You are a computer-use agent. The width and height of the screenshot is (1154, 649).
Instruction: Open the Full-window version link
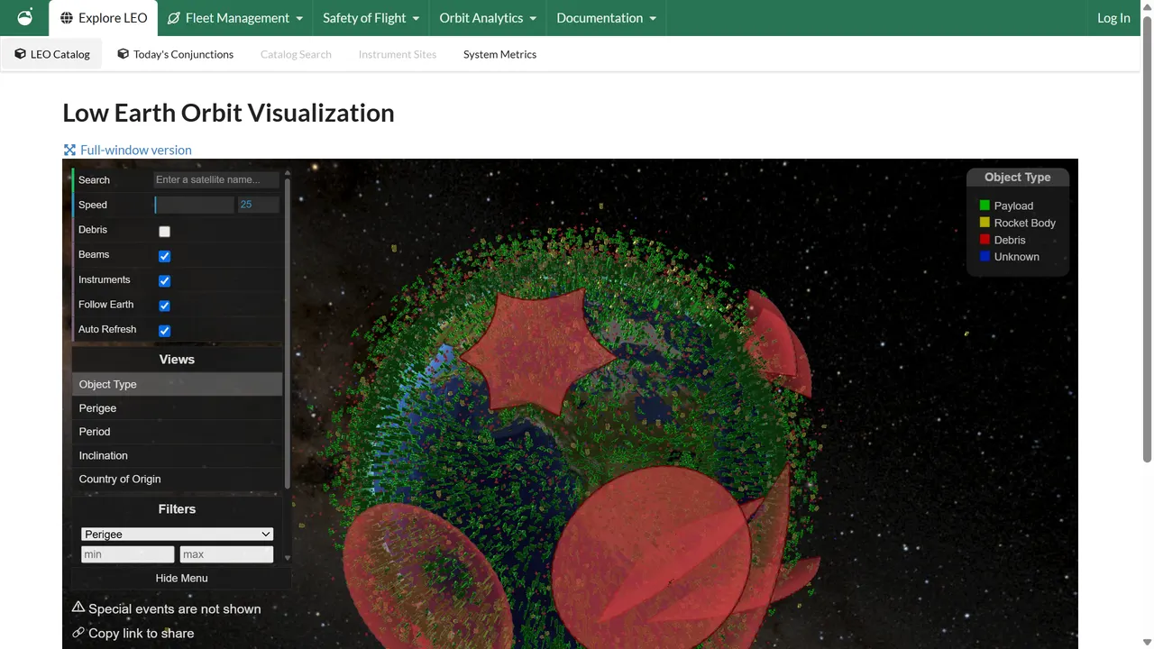(127, 150)
